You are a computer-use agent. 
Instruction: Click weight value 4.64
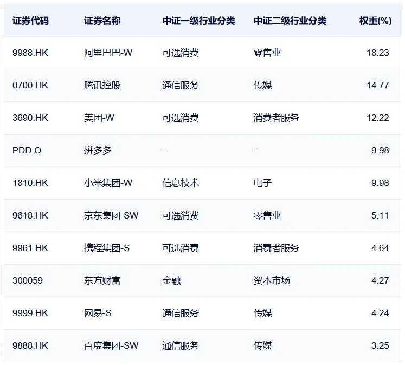[x=380, y=248]
